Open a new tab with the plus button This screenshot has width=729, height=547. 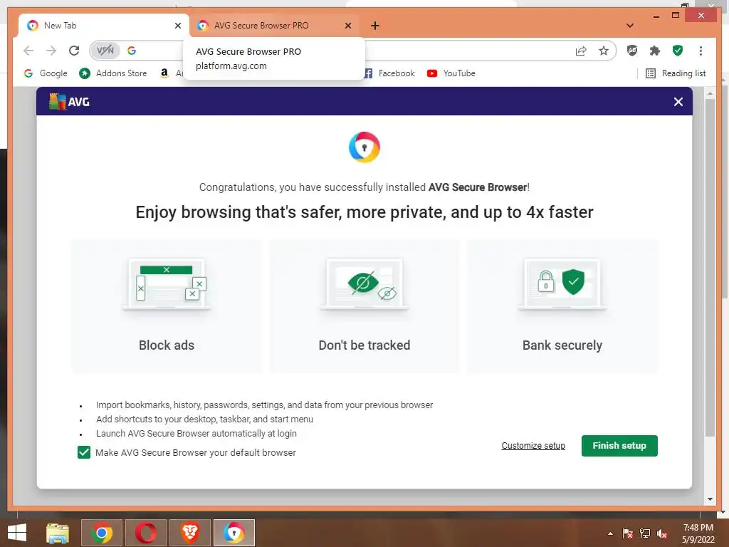tap(375, 26)
